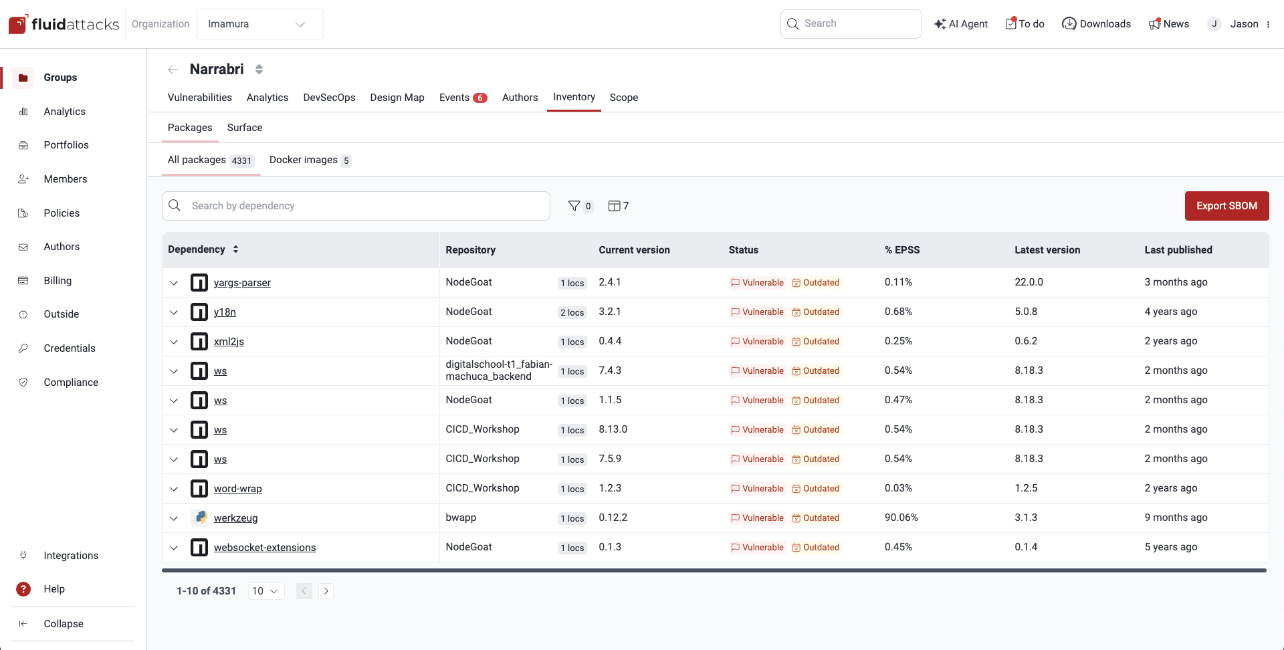Screen dimensions: 1284x650
Task: Open the rows-per-page dropdown showing 10
Action: point(266,591)
